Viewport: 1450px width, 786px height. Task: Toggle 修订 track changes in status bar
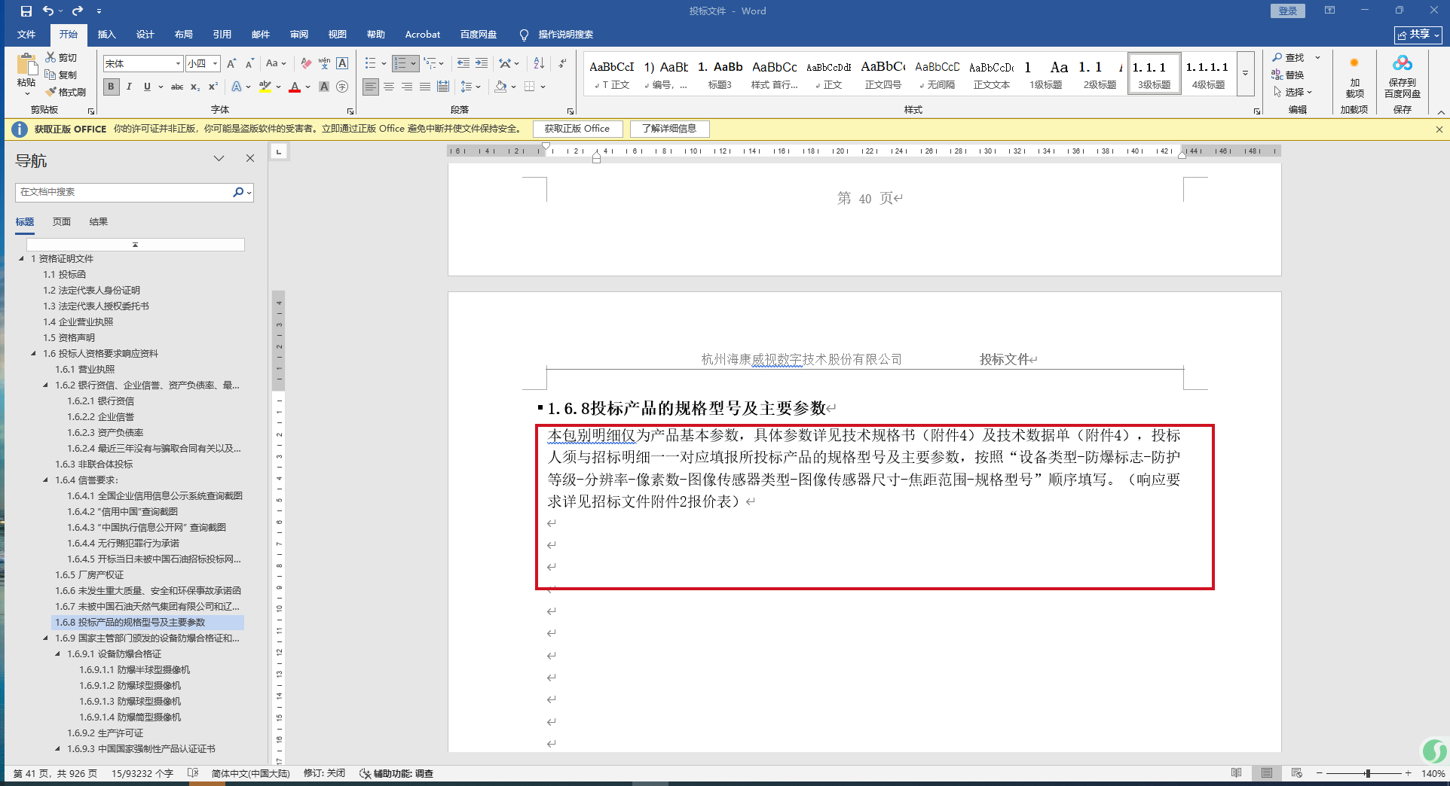click(x=325, y=773)
